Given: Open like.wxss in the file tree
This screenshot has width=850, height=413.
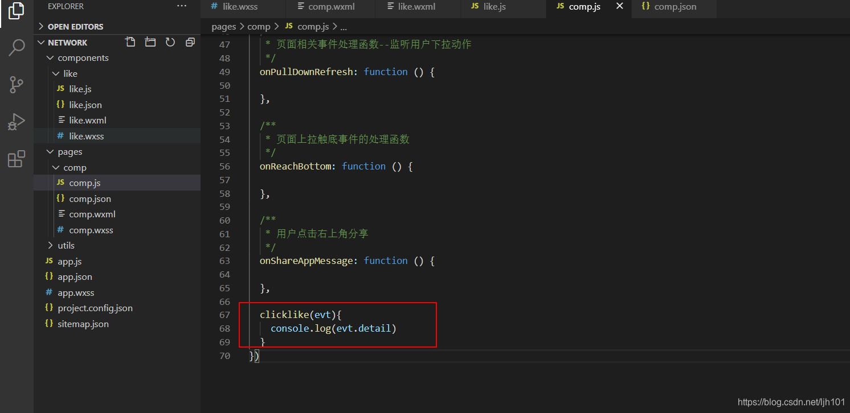Looking at the screenshot, I should [x=117, y=136].
